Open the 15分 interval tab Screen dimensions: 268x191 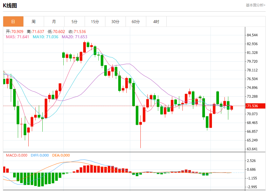point(95,22)
